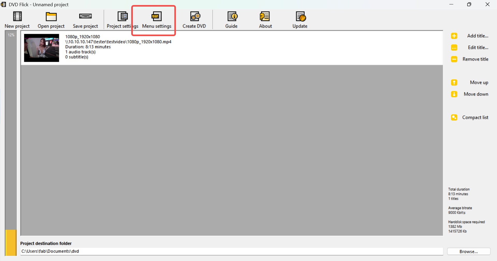The width and height of the screenshot is (497, 261).
Task: Open the DVD Flick Guide
Action: point(231,19)
